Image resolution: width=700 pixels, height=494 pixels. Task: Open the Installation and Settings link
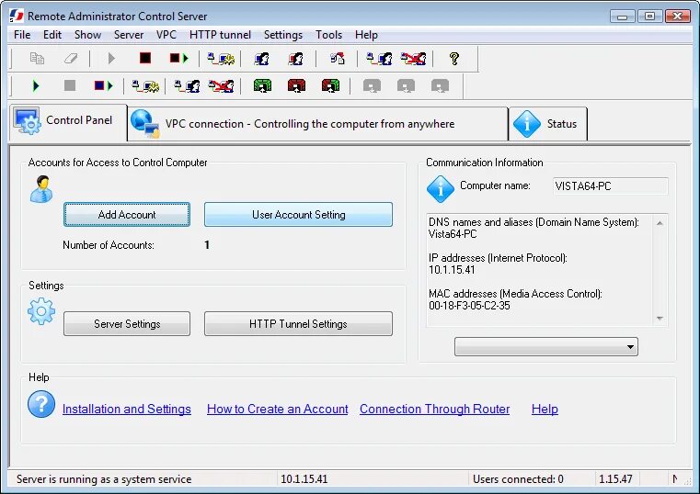(127, 409)
